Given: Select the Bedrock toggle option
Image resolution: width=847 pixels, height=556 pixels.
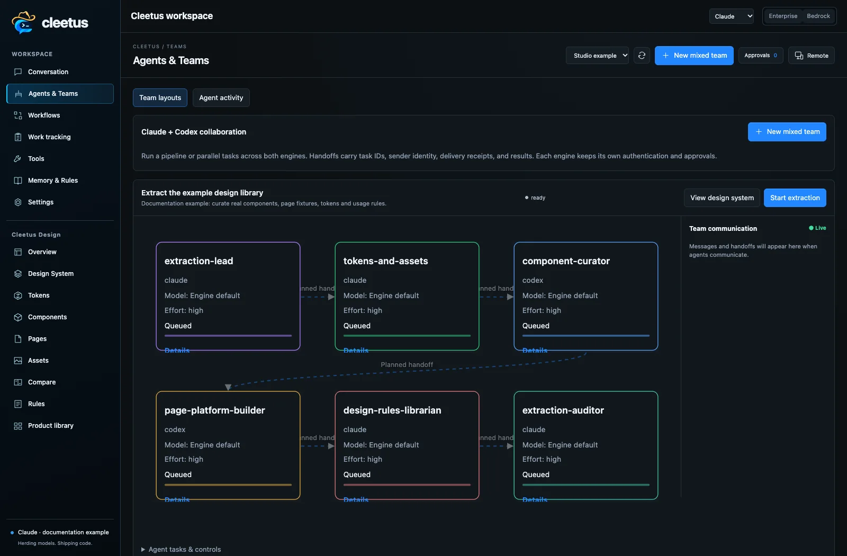Looking at the screenshot, I should [818, 16].
